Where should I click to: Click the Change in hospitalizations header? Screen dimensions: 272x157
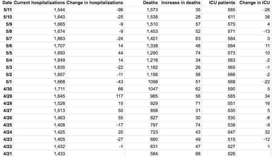(95, 3)
